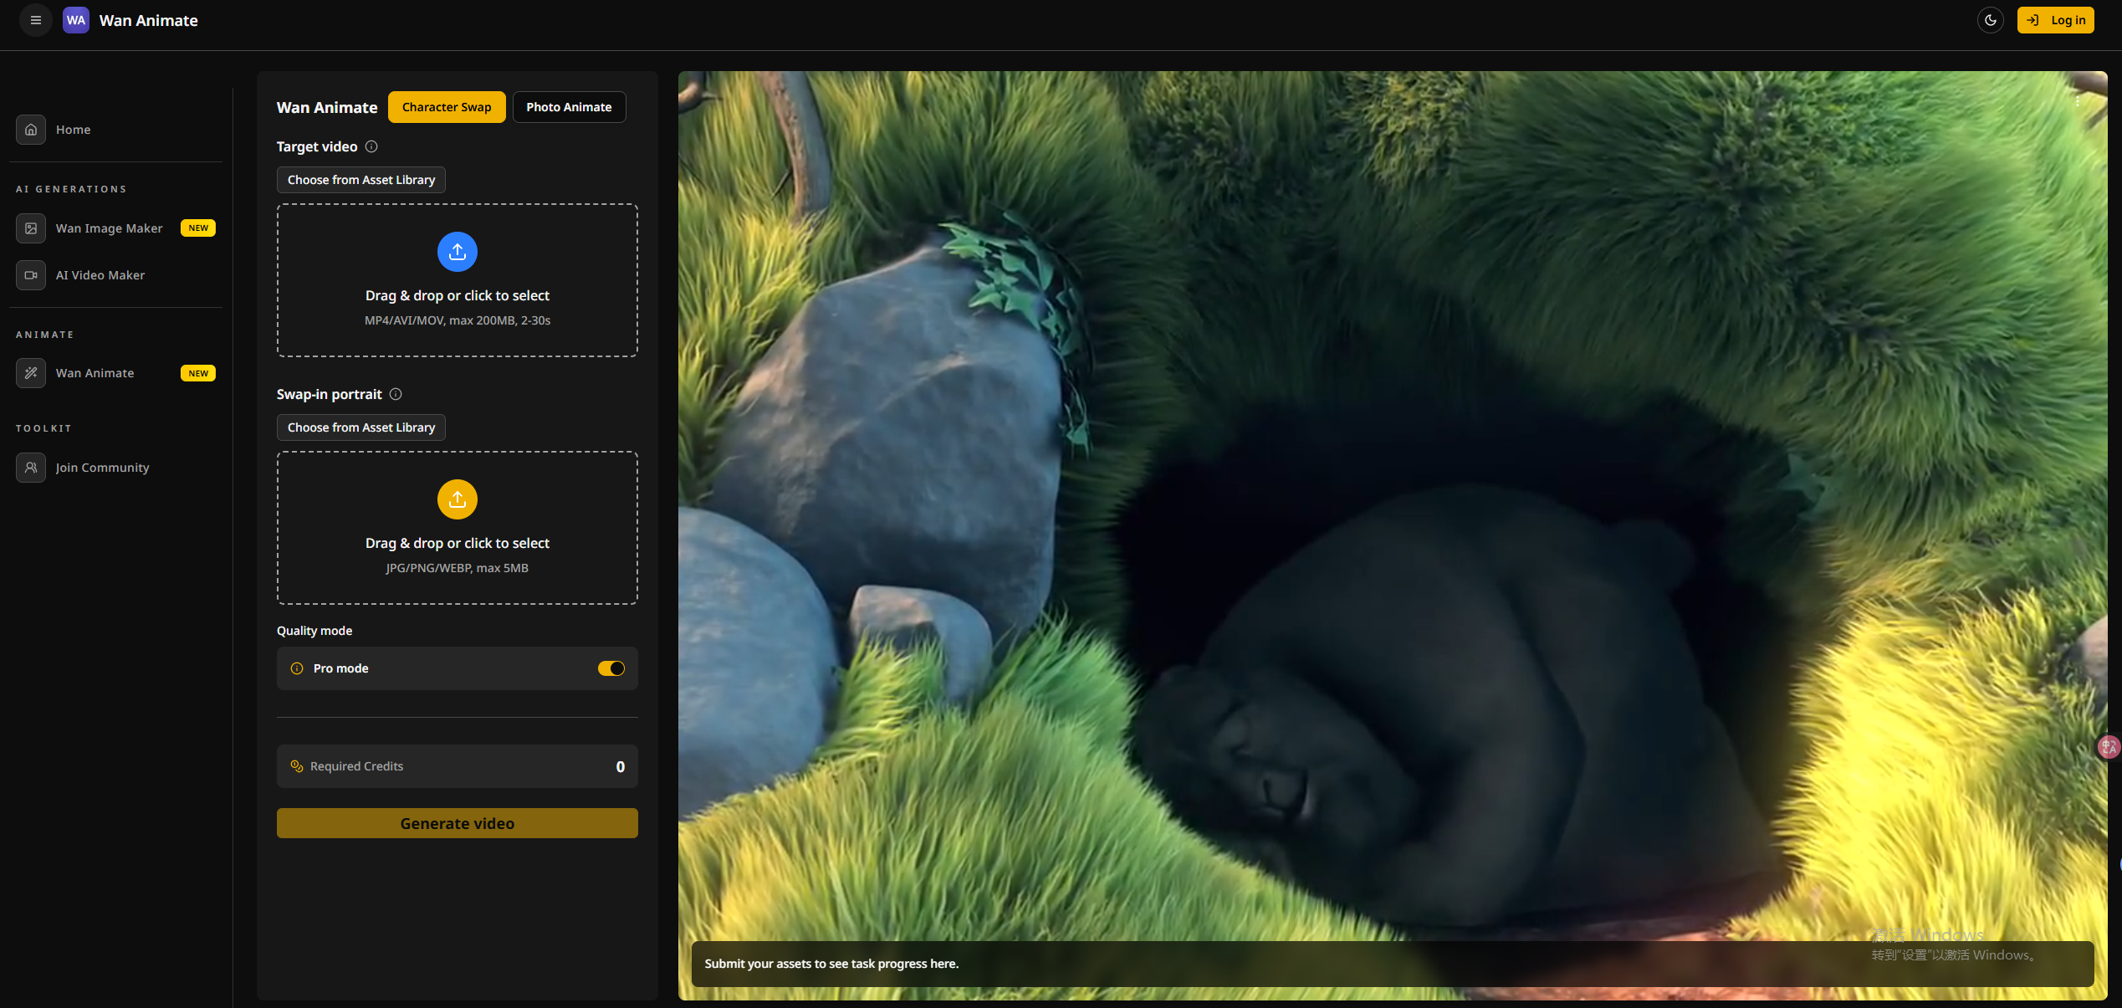Choose from Asset Library for Swap-in portrait

[x=361, y=427]
